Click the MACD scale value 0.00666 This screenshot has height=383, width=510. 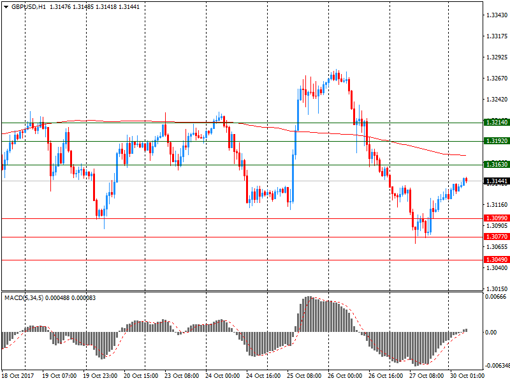click(x=496, y=297)
